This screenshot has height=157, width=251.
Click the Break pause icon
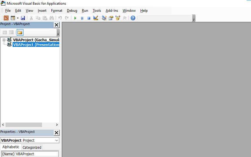click(82, 18)
